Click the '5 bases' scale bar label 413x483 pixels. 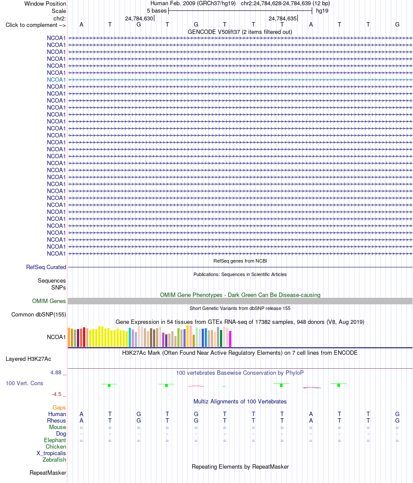click(x=157, y=11)
